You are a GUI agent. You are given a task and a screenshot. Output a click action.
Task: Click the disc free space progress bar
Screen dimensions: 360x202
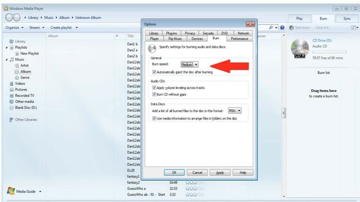329,52
